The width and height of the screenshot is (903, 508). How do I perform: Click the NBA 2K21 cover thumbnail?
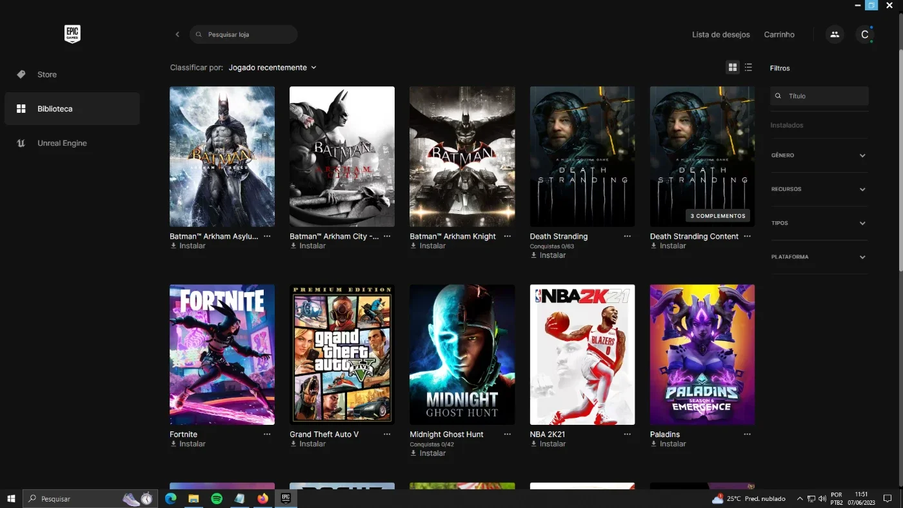coord(582,355)
